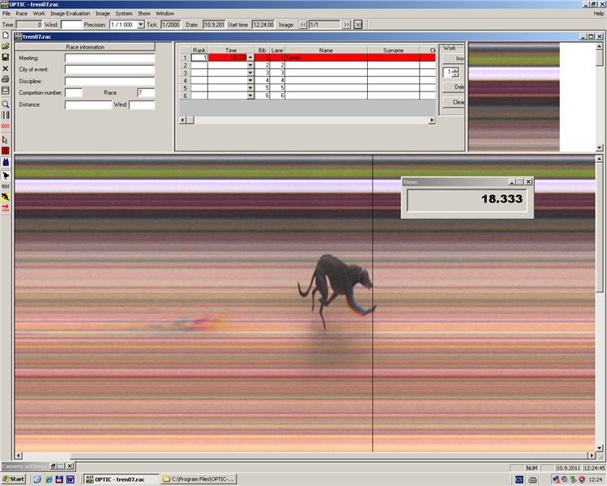Click the red shield icon in system tray
The height and width of the screenshot is (486, 607).
[x=581, y=480]
